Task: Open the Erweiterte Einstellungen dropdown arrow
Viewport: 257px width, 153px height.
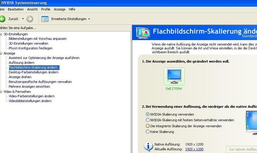Action: point(89,19)
